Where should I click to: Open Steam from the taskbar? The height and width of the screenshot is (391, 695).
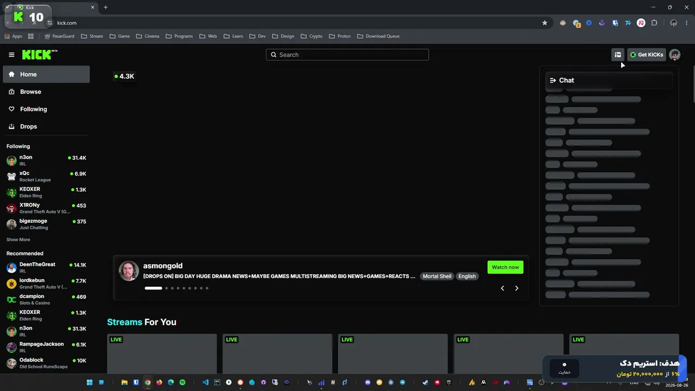click(425, 382)
